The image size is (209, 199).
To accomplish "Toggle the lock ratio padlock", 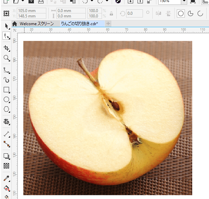I will click(x=111, y=13).
